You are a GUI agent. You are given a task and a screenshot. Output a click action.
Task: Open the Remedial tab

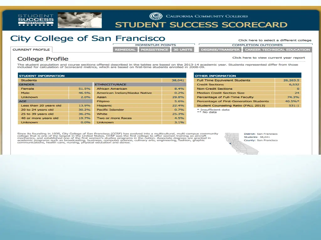point(125,50)
